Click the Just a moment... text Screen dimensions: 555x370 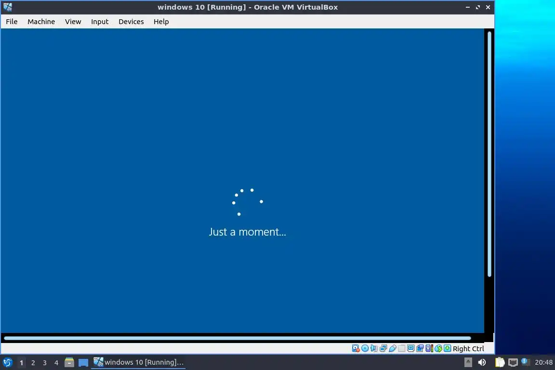248,232
